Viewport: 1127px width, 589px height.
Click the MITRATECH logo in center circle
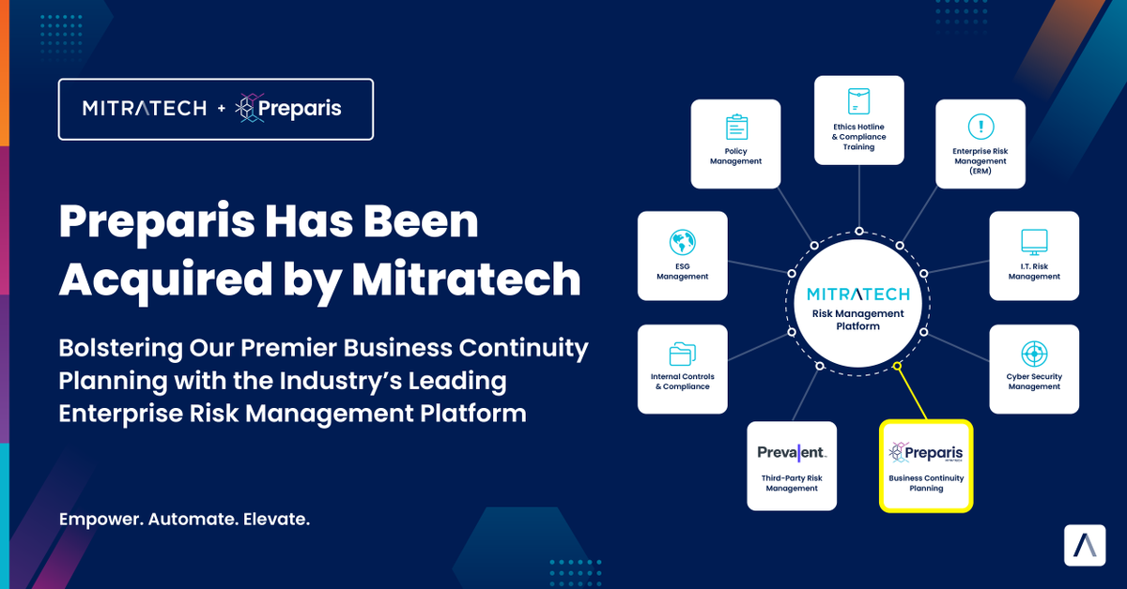(x=858, y=294)
